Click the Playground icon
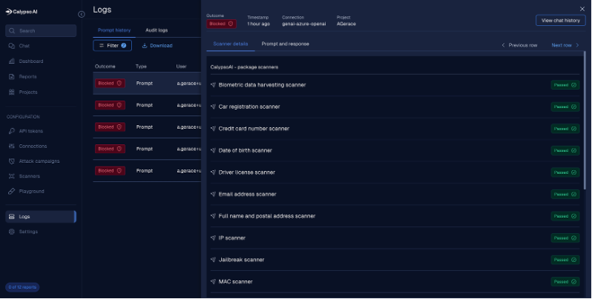The image size is (592, 299). 11,191
